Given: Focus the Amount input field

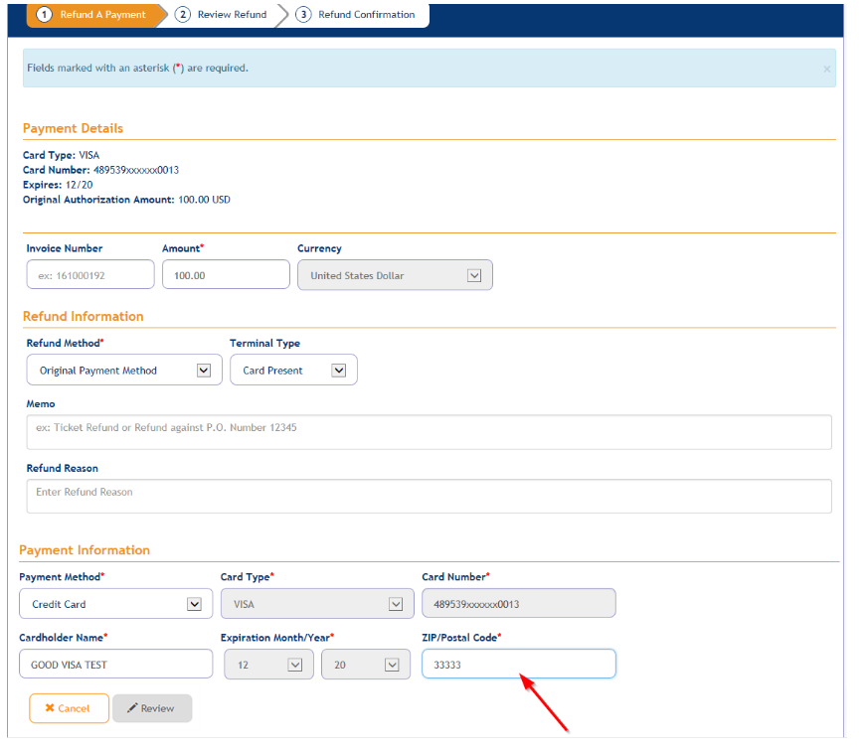Looking at the screenshot, I should 226,275.
